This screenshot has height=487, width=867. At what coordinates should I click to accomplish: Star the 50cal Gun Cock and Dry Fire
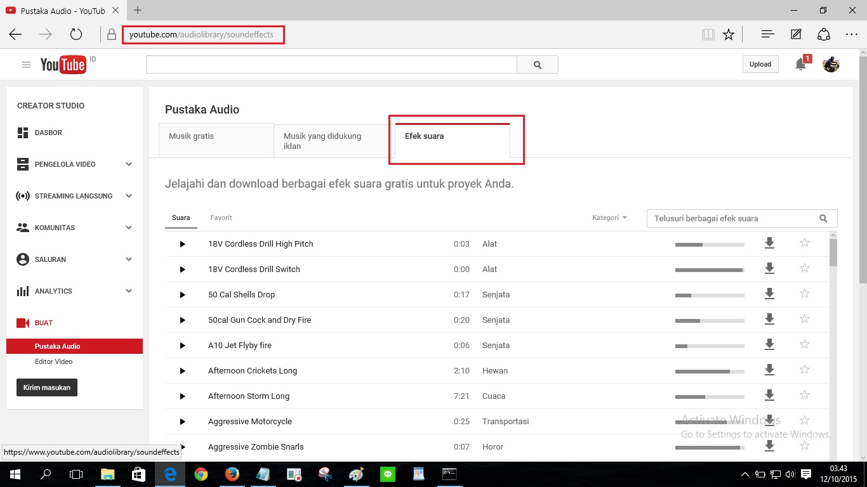[x=805, y=319]
